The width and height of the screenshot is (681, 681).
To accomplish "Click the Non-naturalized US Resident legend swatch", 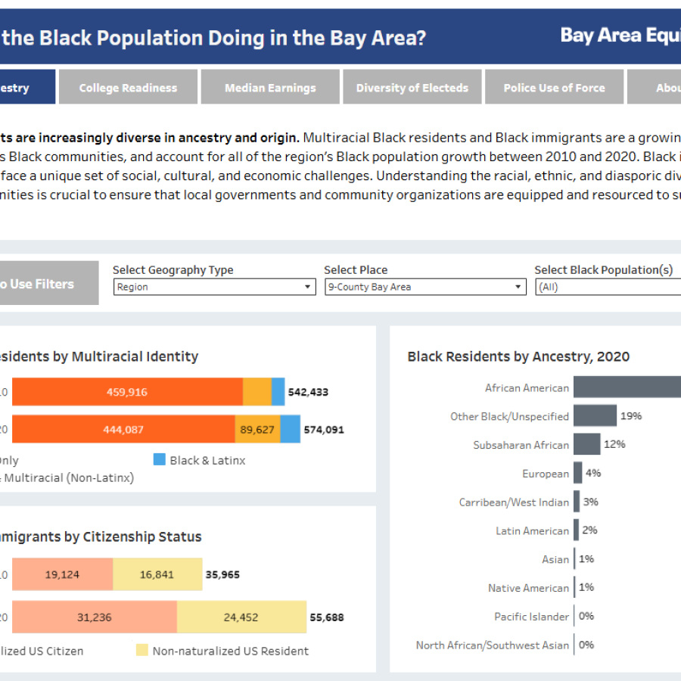I will [x=141, y=650].
